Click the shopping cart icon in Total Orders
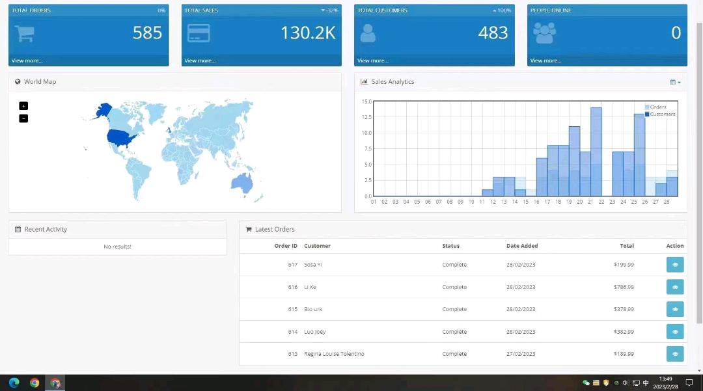This screenshot has height=391, width=703. tap(24, 33)
